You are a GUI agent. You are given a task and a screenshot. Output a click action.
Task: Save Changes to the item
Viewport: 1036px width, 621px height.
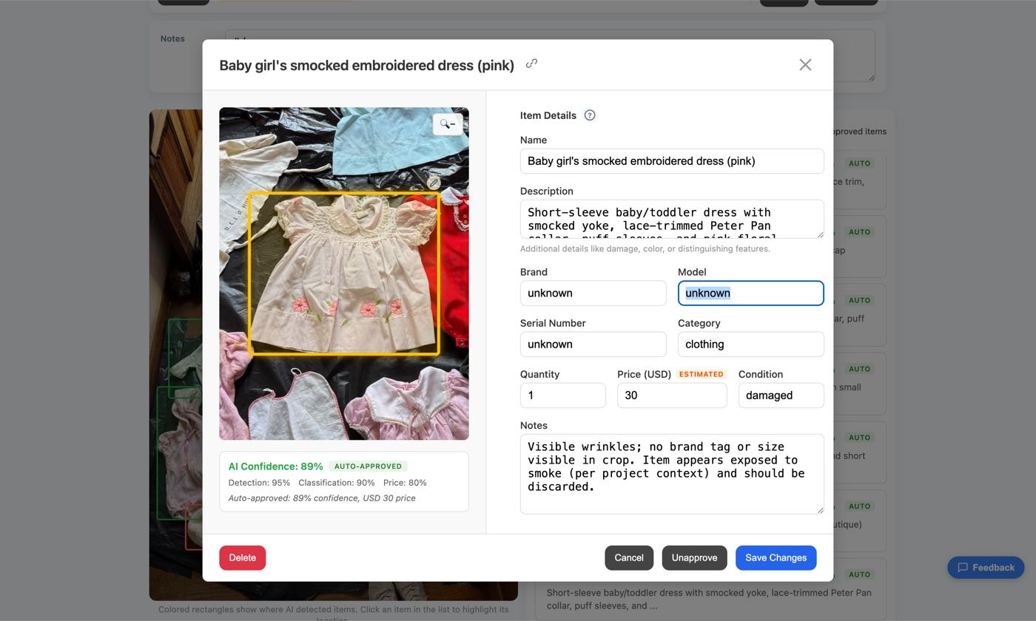tap(776, 558)
